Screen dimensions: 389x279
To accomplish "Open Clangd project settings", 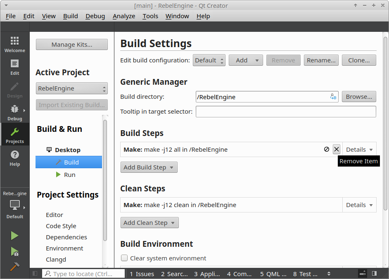I will [56, 260].
